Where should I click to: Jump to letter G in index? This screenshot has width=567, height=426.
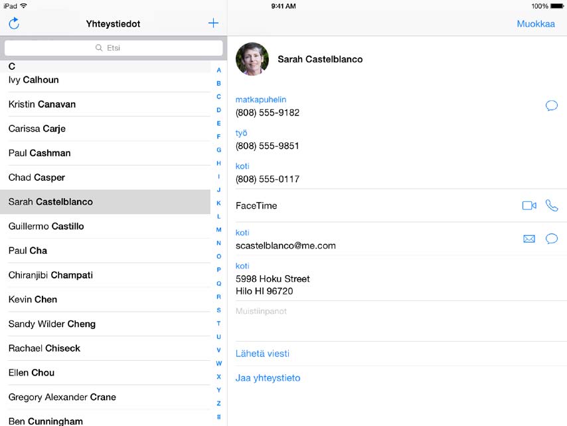tap(219, 150)
